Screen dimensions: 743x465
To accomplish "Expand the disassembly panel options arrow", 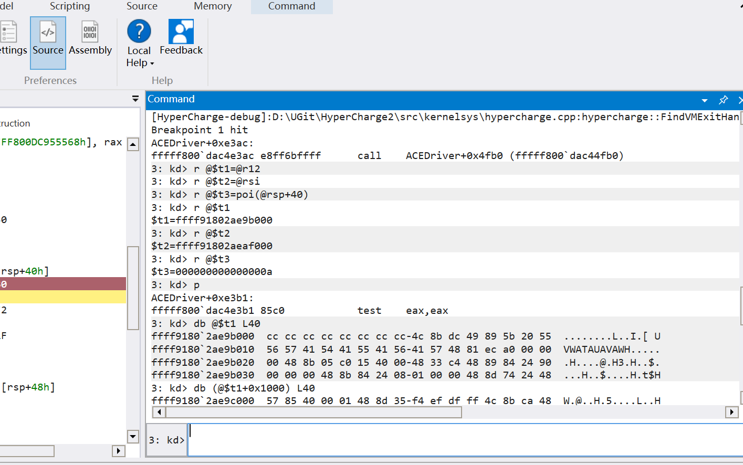I will pyautogui.click(x=135, y=99).
